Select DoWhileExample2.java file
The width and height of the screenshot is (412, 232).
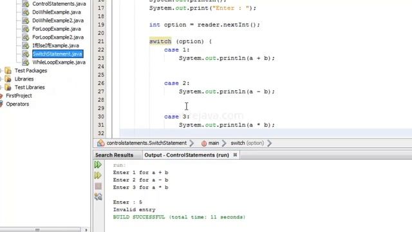(x=58, y=21)
